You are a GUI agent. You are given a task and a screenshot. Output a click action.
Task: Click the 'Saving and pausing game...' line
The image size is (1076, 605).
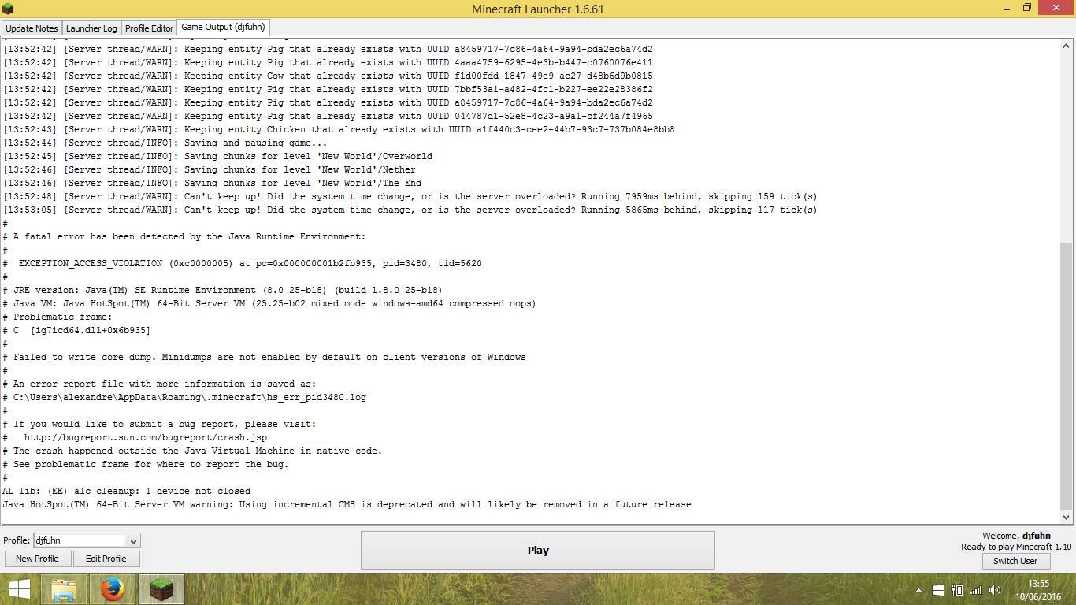(x=165, y=143)
